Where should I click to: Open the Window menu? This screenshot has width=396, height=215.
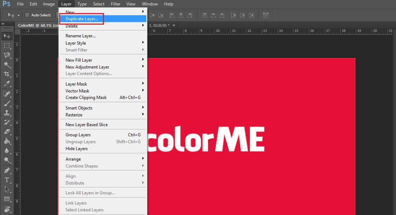[150, 4]
